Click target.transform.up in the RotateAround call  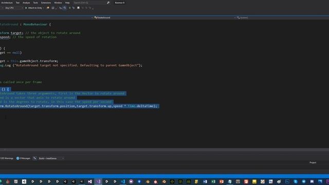coord(94,106)
